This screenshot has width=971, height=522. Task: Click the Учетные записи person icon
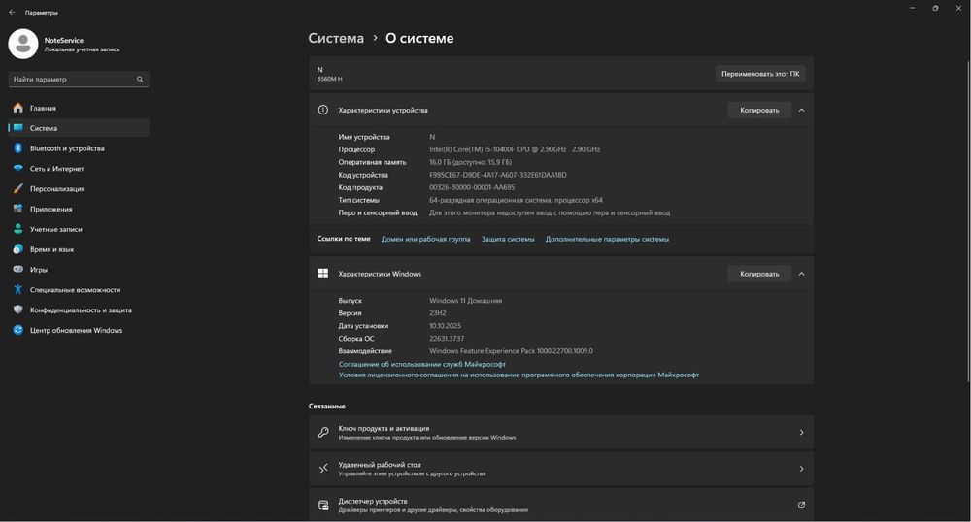[17, 229]
